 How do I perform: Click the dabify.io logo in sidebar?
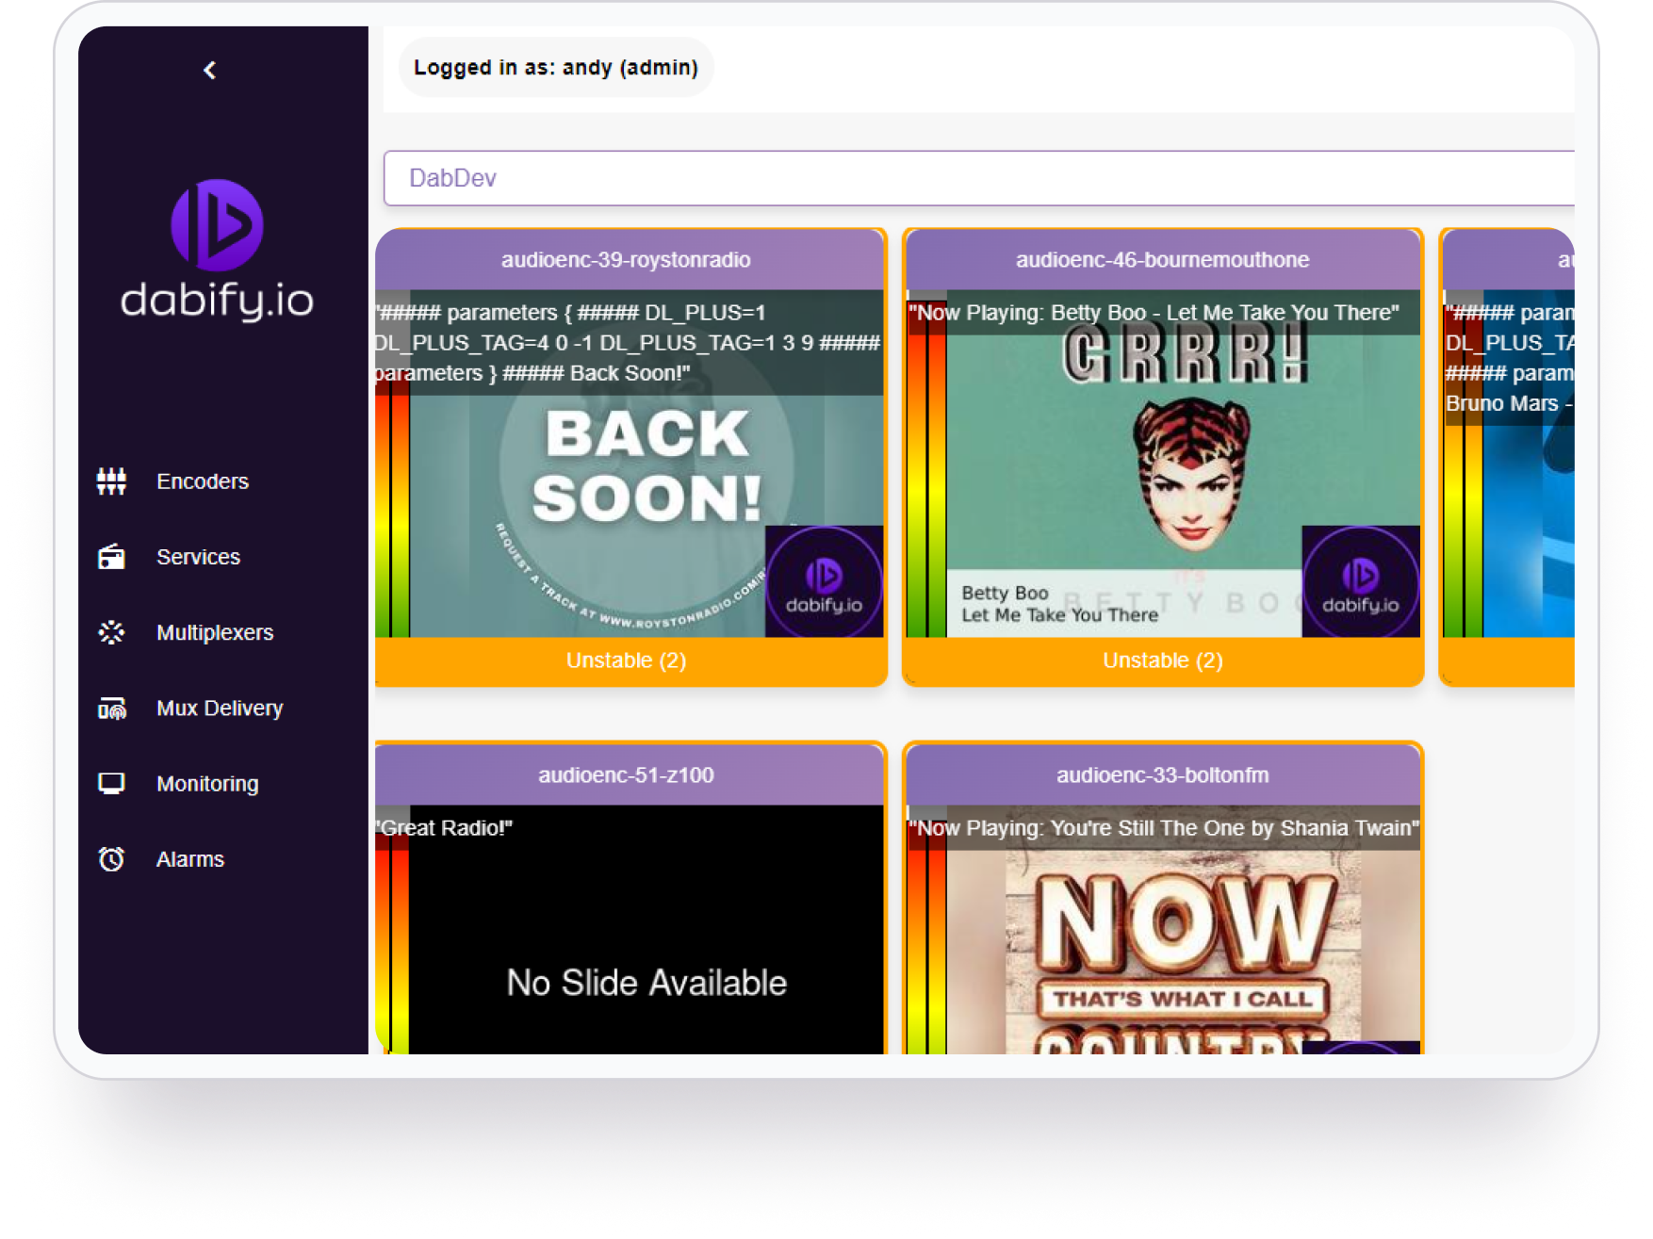(217, 250)
